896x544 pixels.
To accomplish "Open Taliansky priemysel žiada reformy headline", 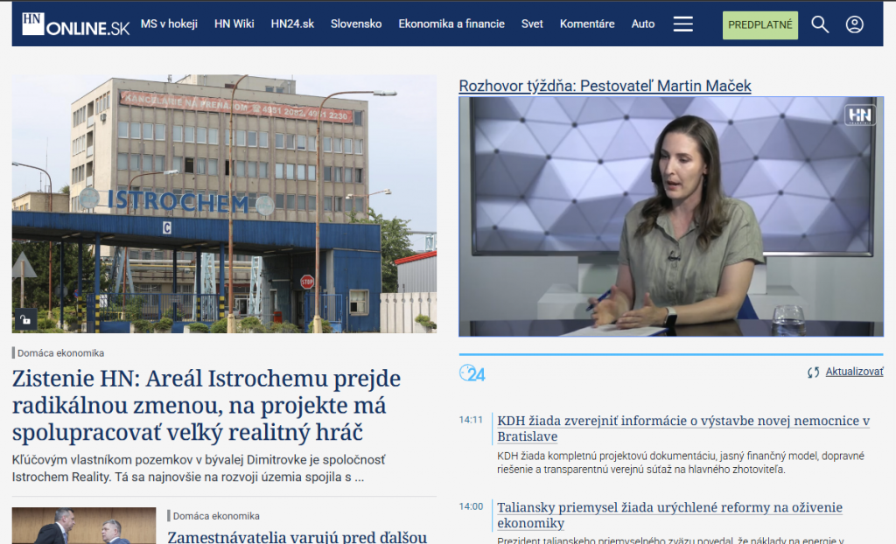I will pyautogui.click(x=669, y=515).
